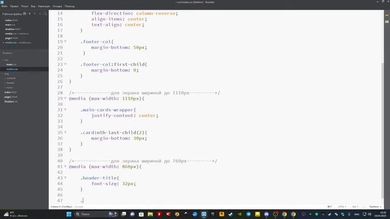Click the cursor position info in status bar

pos(61,207)
